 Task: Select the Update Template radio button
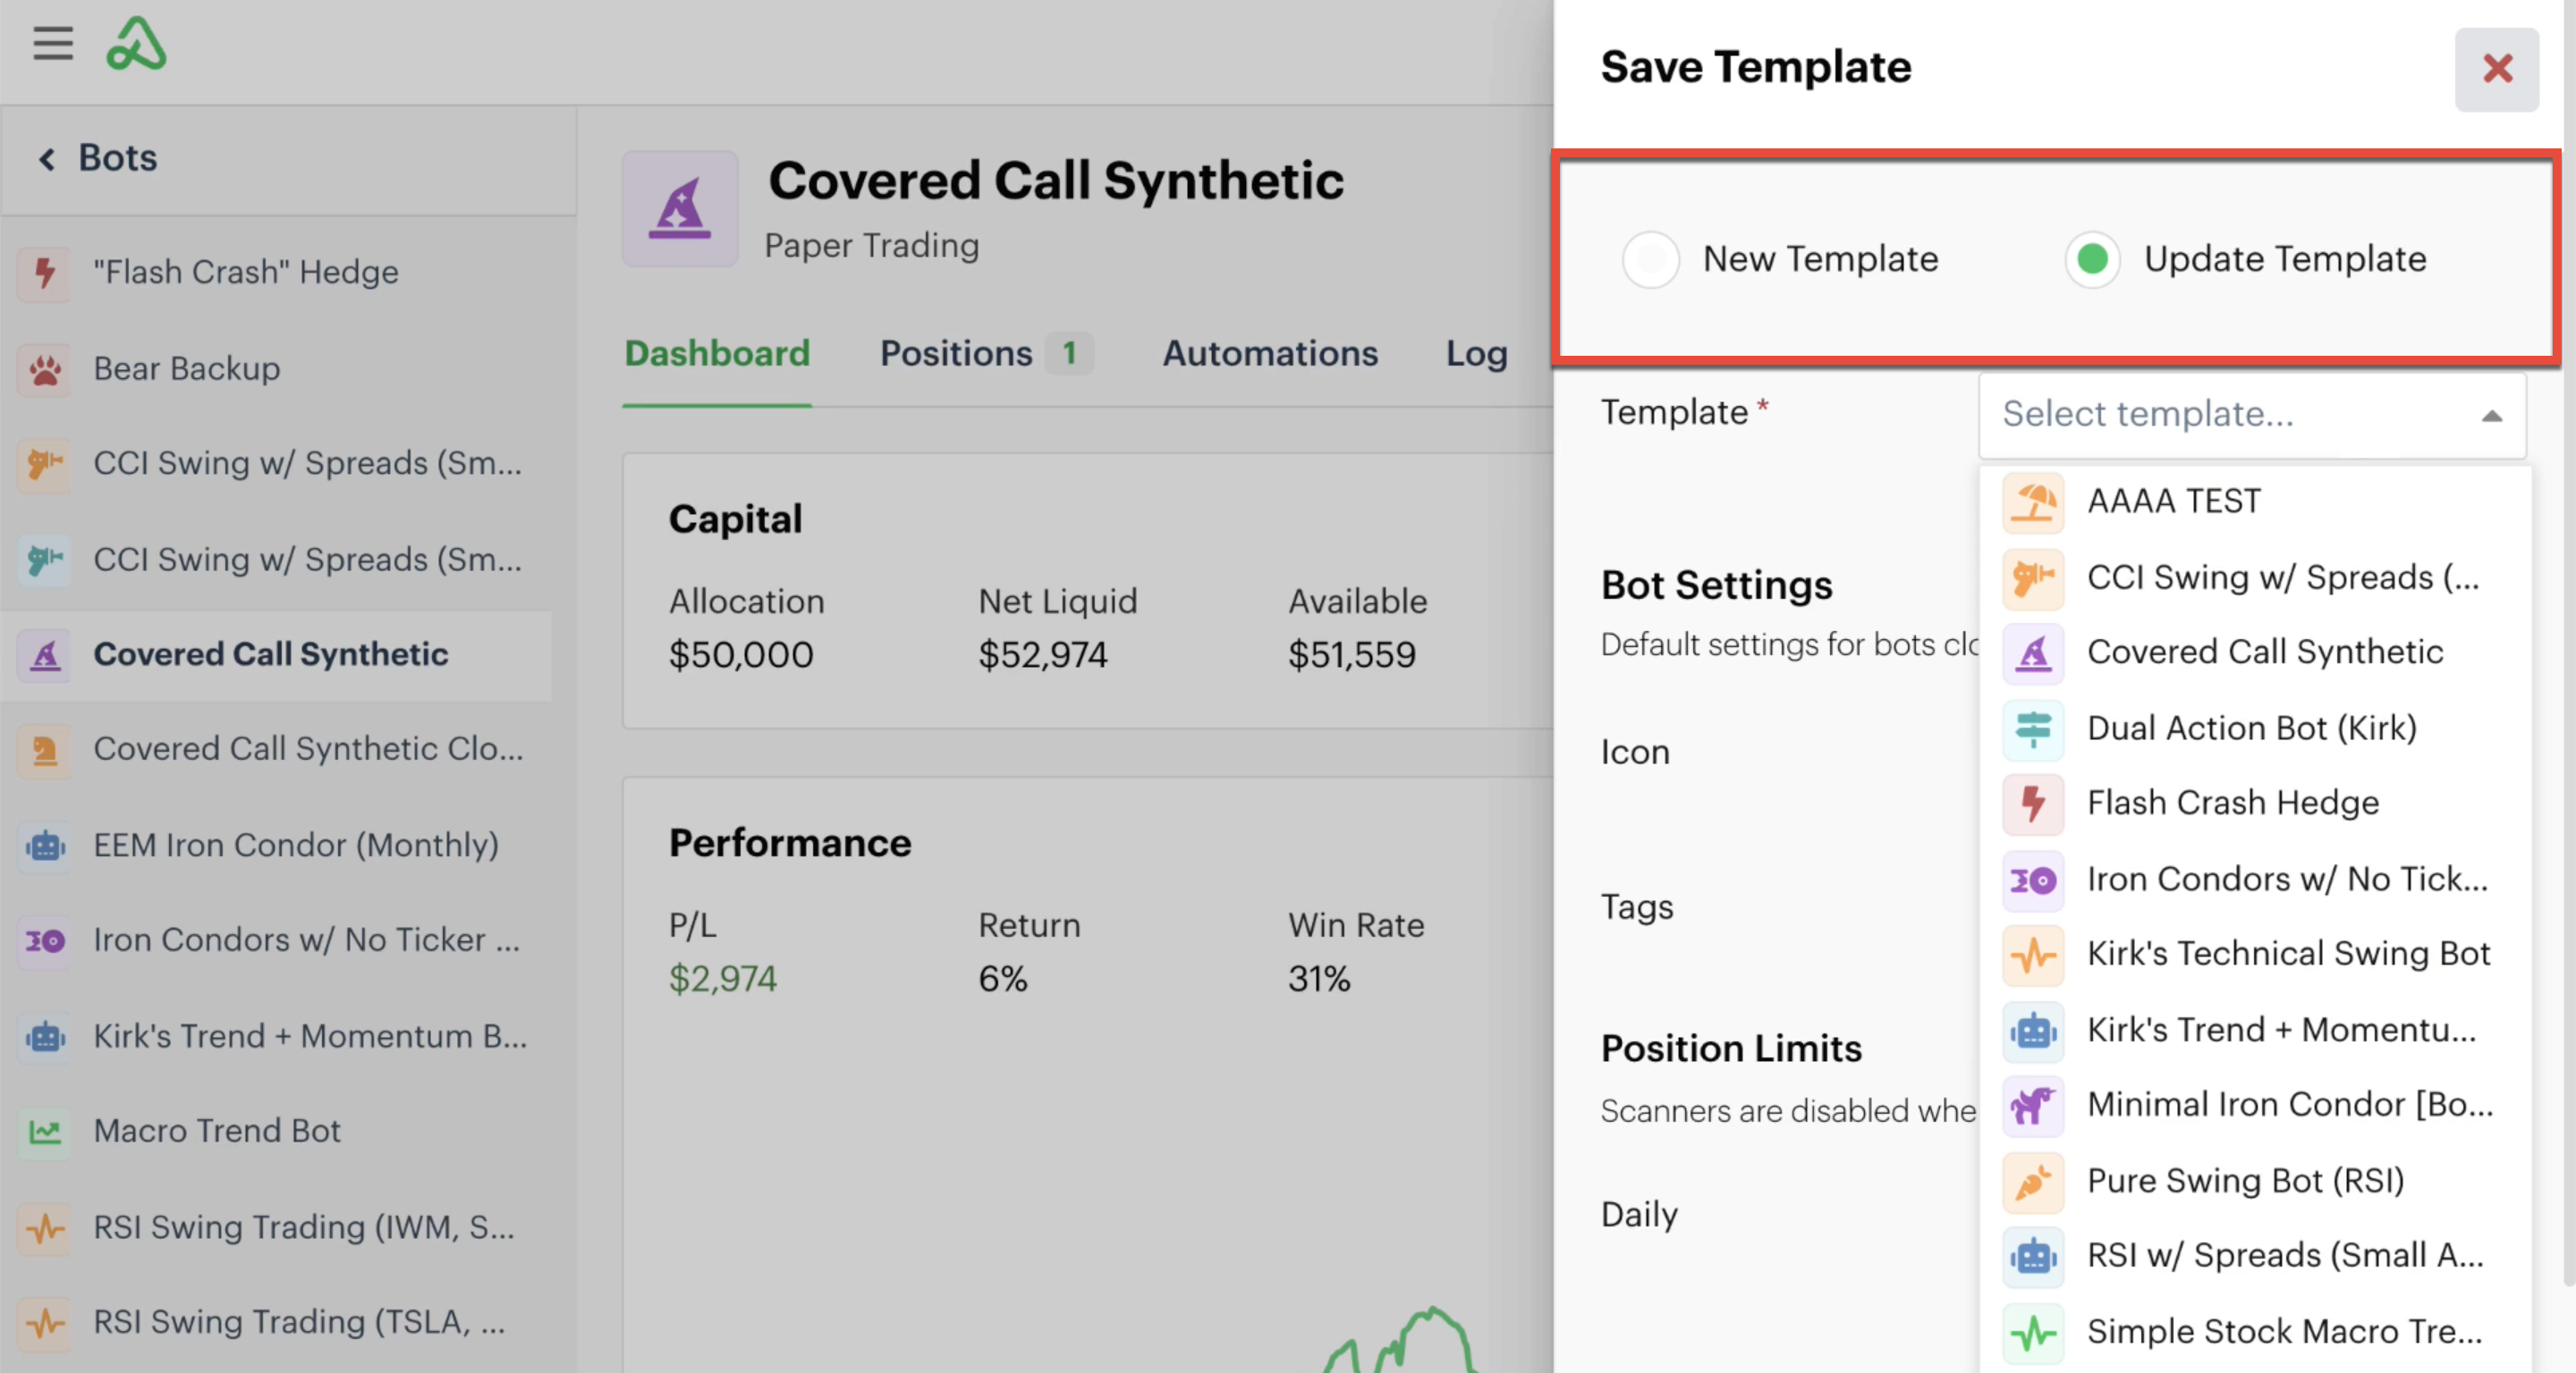pos(2092,260)
